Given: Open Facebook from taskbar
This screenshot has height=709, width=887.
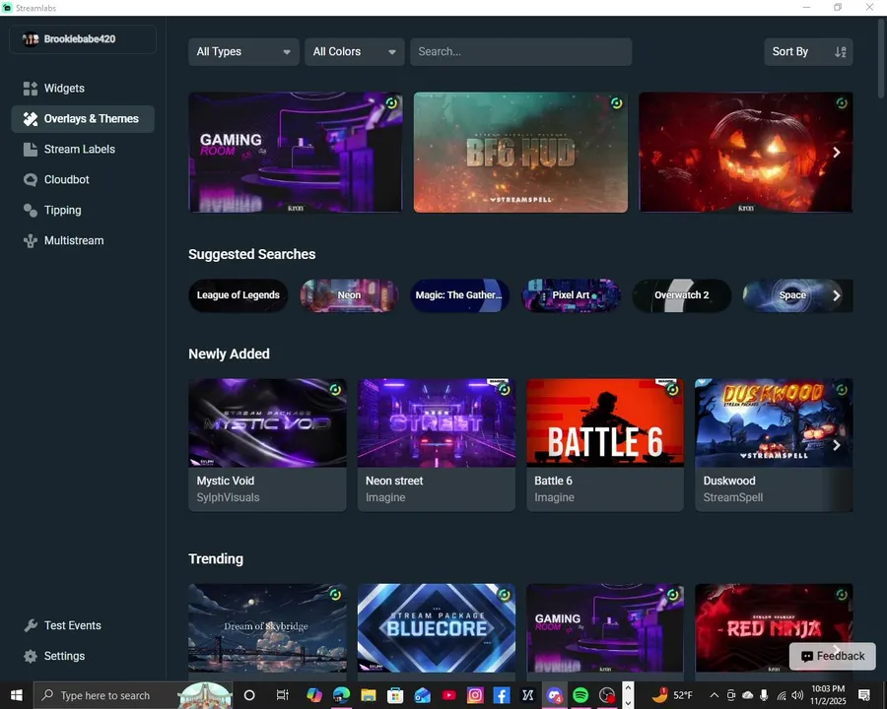Looking at the screenshot, I should click(x=502, y=695).
